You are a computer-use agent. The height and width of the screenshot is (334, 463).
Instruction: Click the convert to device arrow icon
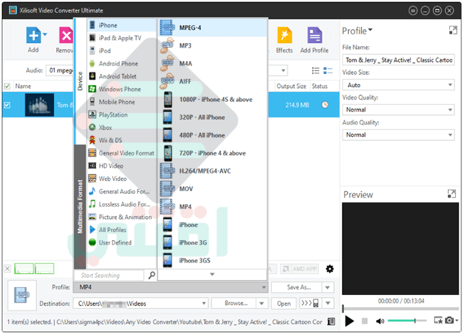(x=310, y=303)
